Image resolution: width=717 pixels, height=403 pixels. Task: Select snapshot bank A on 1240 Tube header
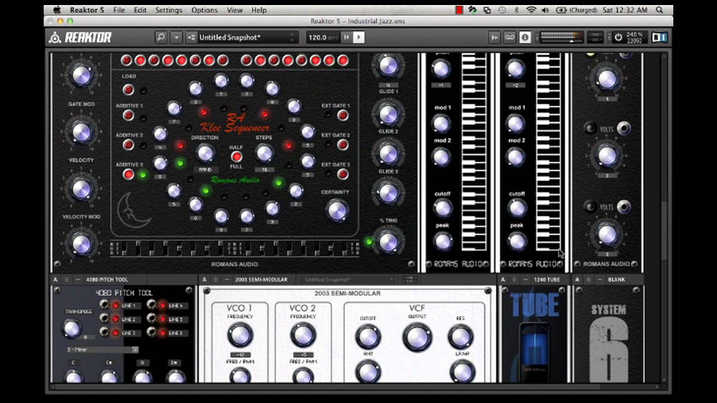[x=503, y=279]
